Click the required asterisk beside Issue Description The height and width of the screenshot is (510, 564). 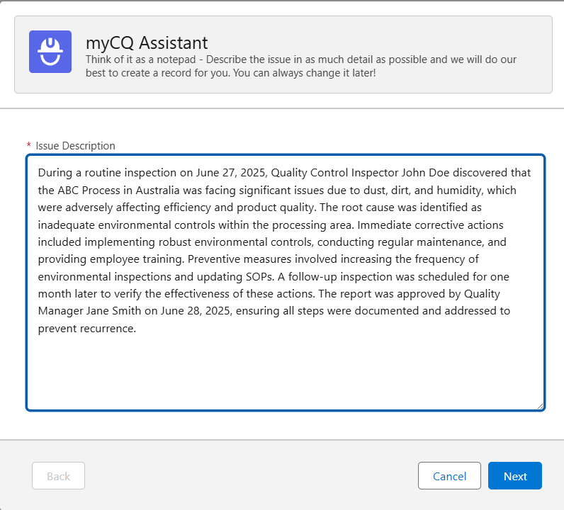(x=29, y=146)
